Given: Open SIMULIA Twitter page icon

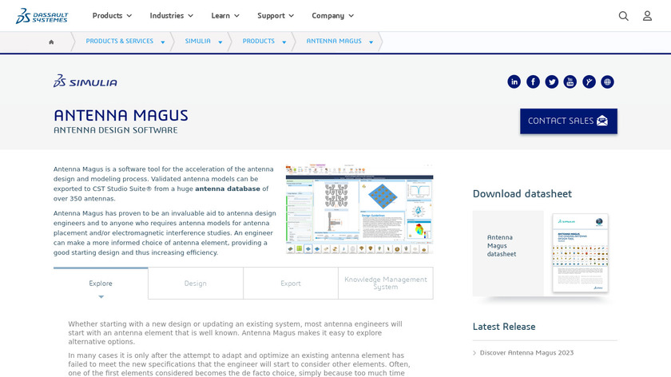Looking at the screenshot, I should (x=552, y=81).
